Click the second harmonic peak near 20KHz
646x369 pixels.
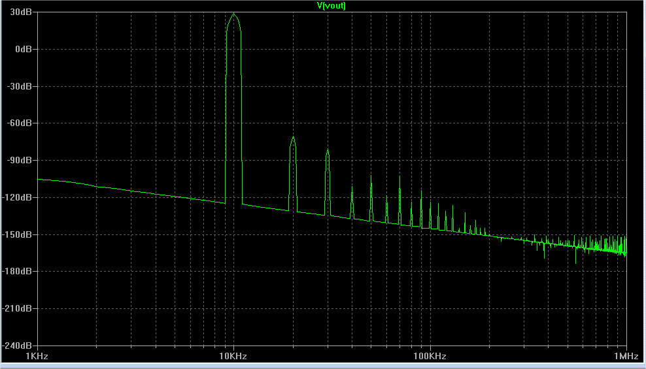coord(293,138)
